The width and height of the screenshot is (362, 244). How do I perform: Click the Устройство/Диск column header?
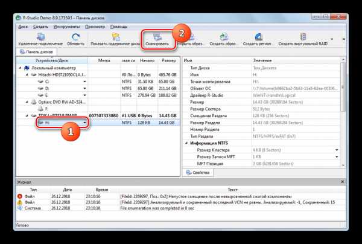[x=52, y=60]
